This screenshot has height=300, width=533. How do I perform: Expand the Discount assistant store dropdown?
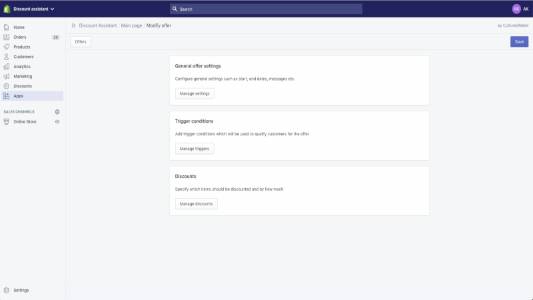point(34,9)
